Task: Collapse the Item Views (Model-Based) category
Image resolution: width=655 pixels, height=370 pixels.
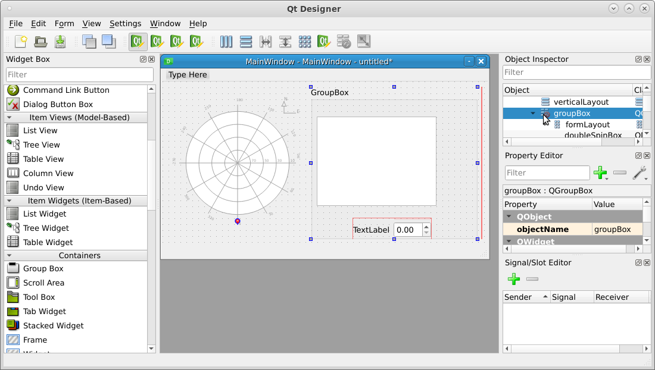Action: [x=10, y=118]
